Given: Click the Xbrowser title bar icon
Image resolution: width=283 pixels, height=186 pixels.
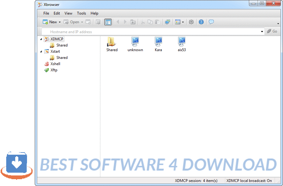Looking at the screenshot, I should point(39,5).
